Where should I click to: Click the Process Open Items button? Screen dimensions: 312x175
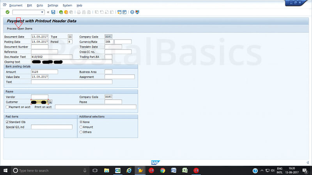pyautogui.click(x=19, y=28)
